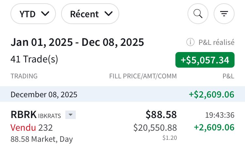Tap the filter lines icon
Image resolution: width=245 pixels, height=146 pixels.
[x=224, y=14]
